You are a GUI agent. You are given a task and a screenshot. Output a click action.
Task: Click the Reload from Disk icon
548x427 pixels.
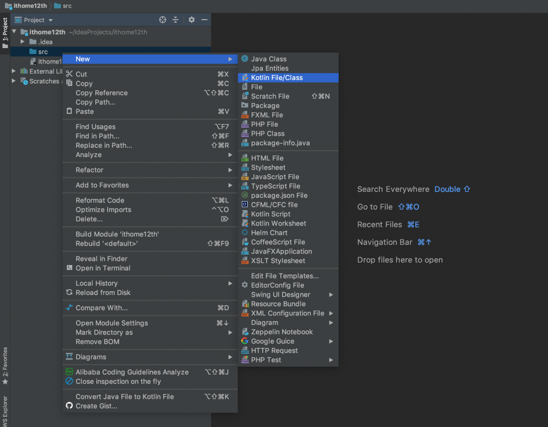(69, 292)
